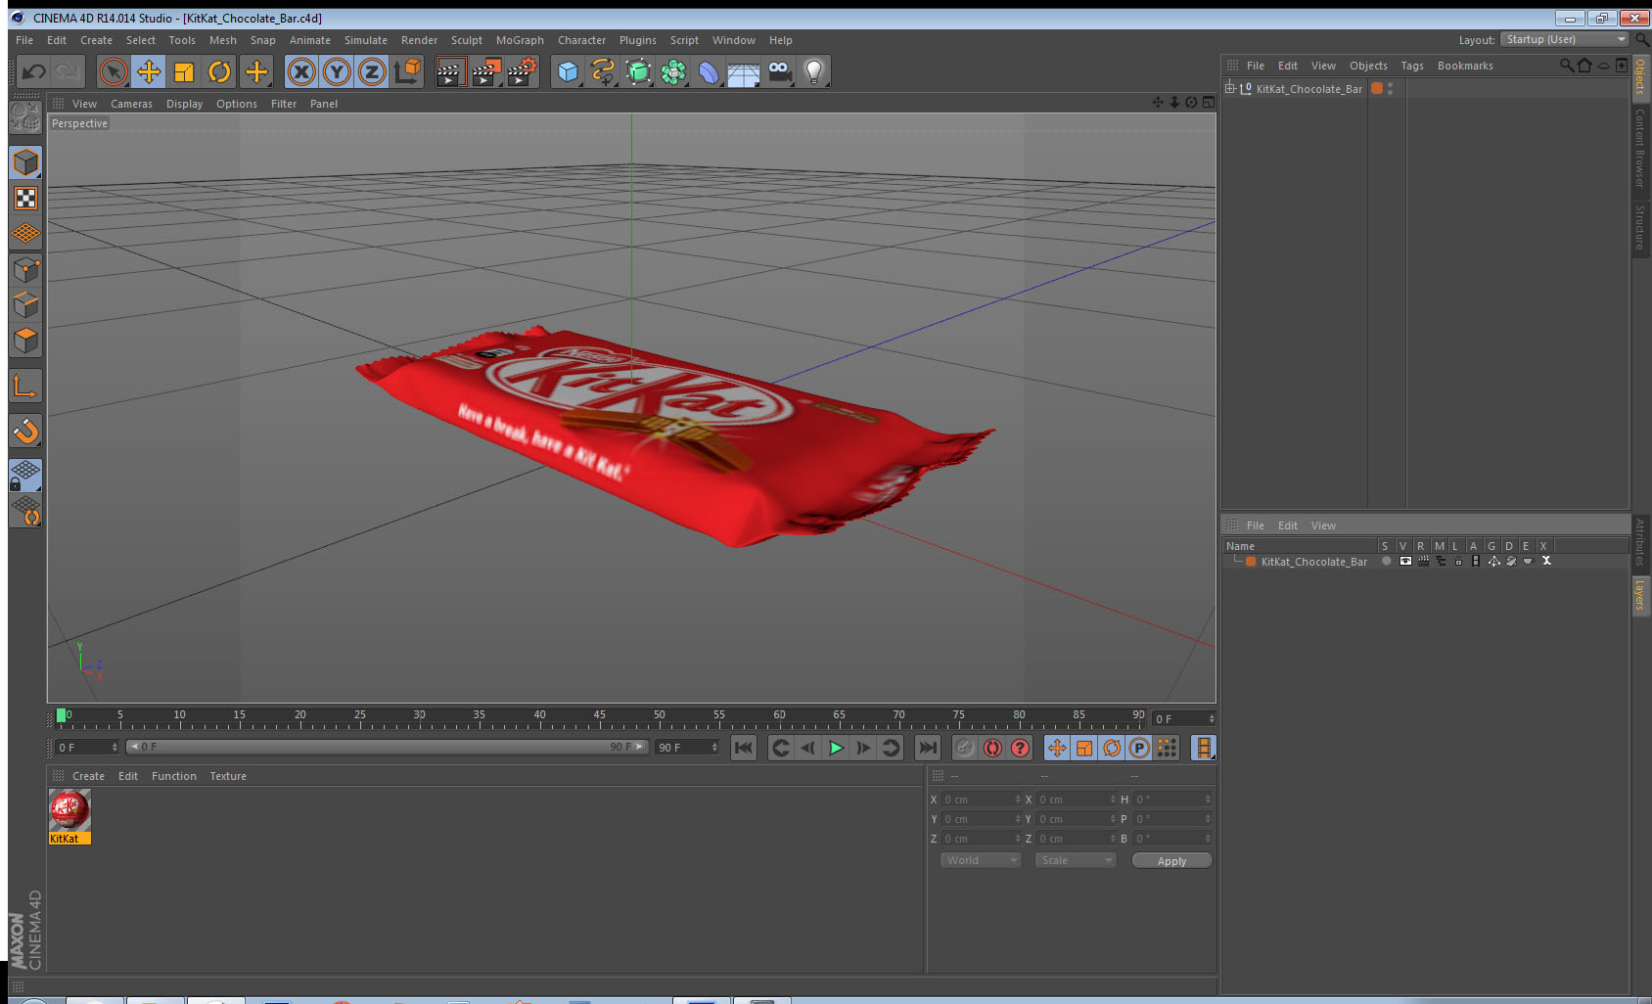Open the spline tools icon
Image resolution: width=1652 pixels, height=1004 pixels.
point(603,71)
